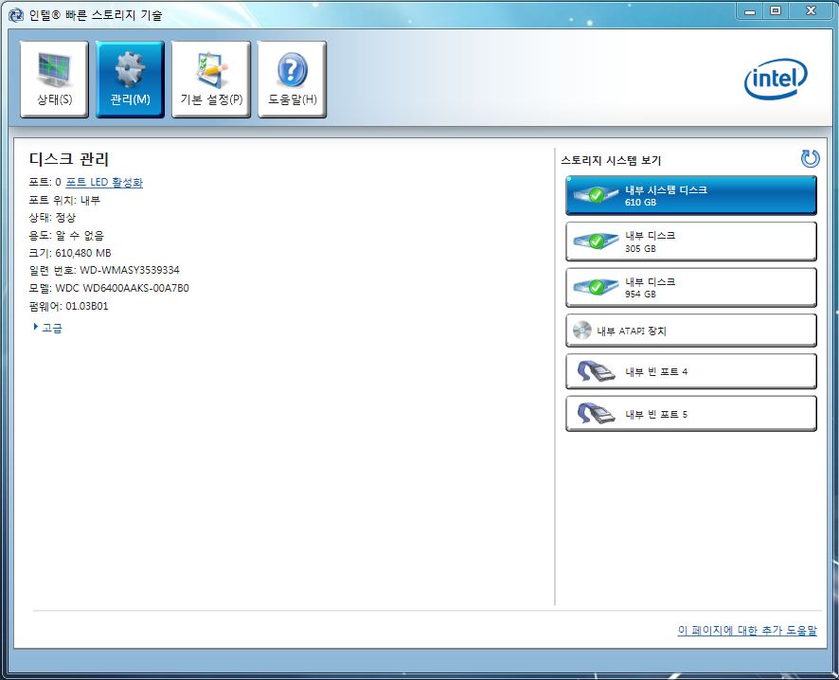Open the 상태(S) status tab
This screenshot has height=680, width=839.
pos(54,80)
